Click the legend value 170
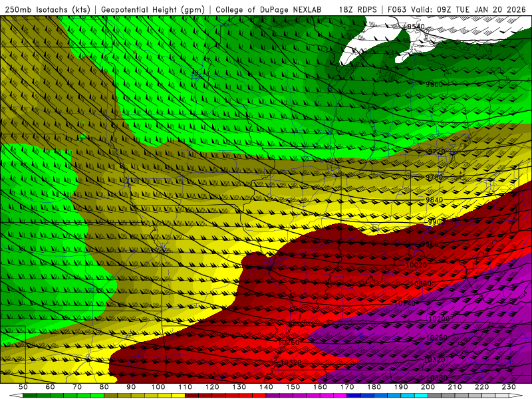532x399 pixels. click(347, 387)
